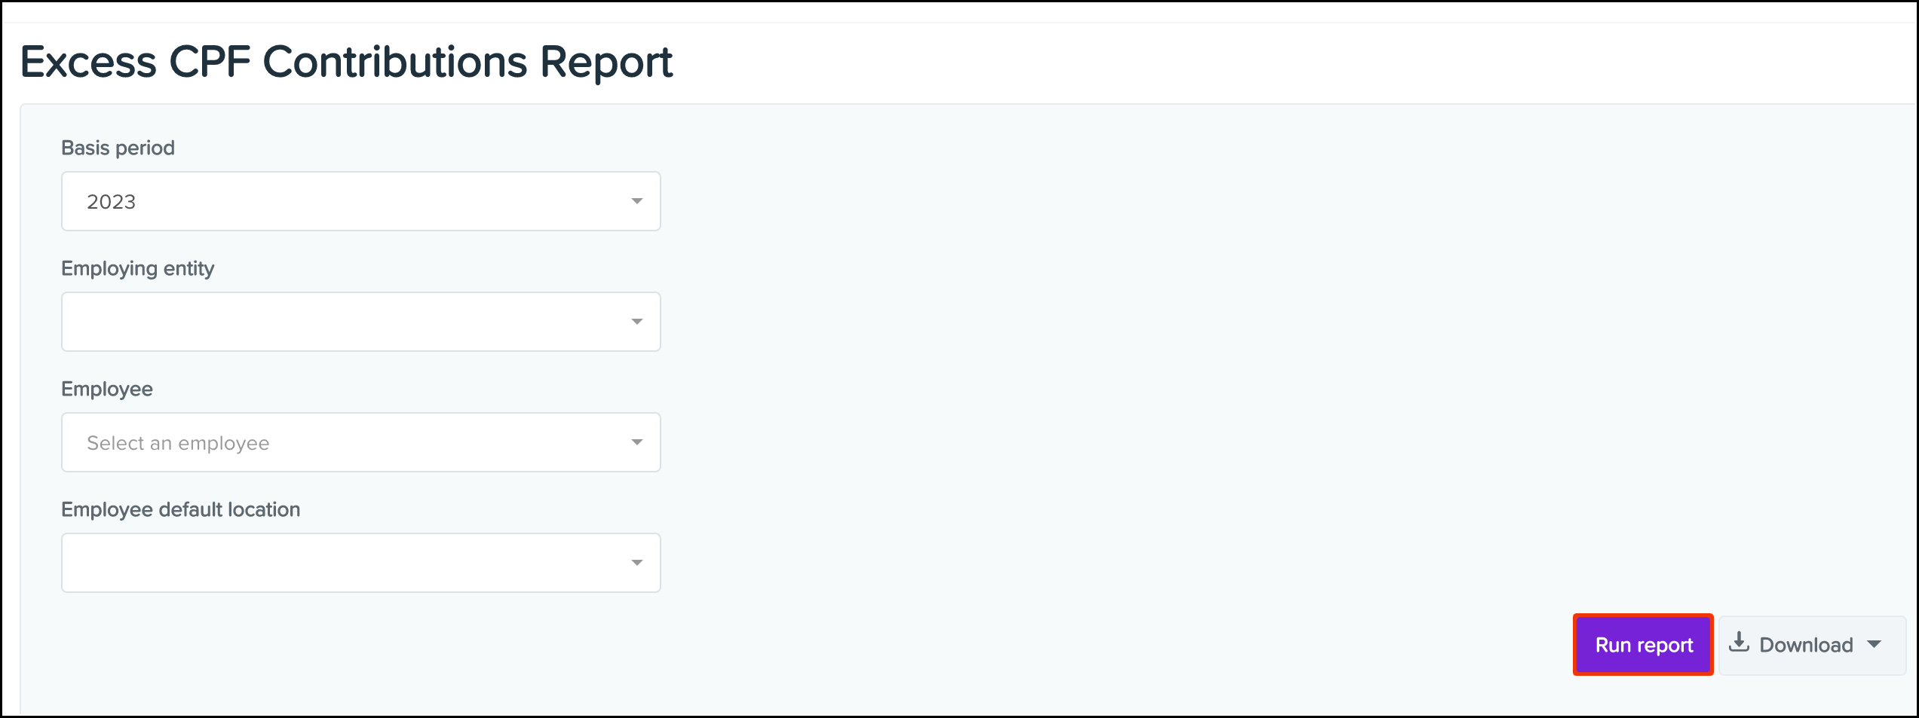Expand the Download options caret

1875,645
